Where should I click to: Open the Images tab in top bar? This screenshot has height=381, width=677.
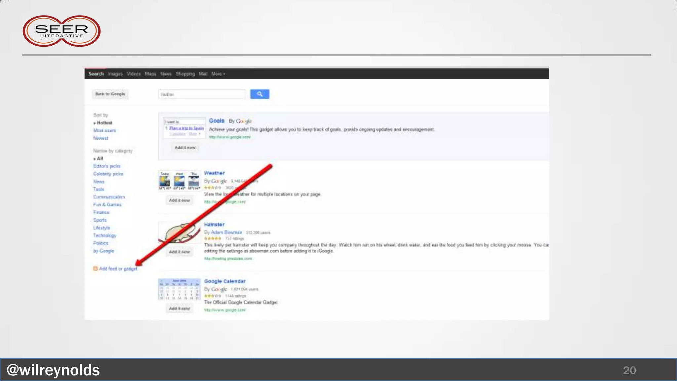click(x=115, y=74)
